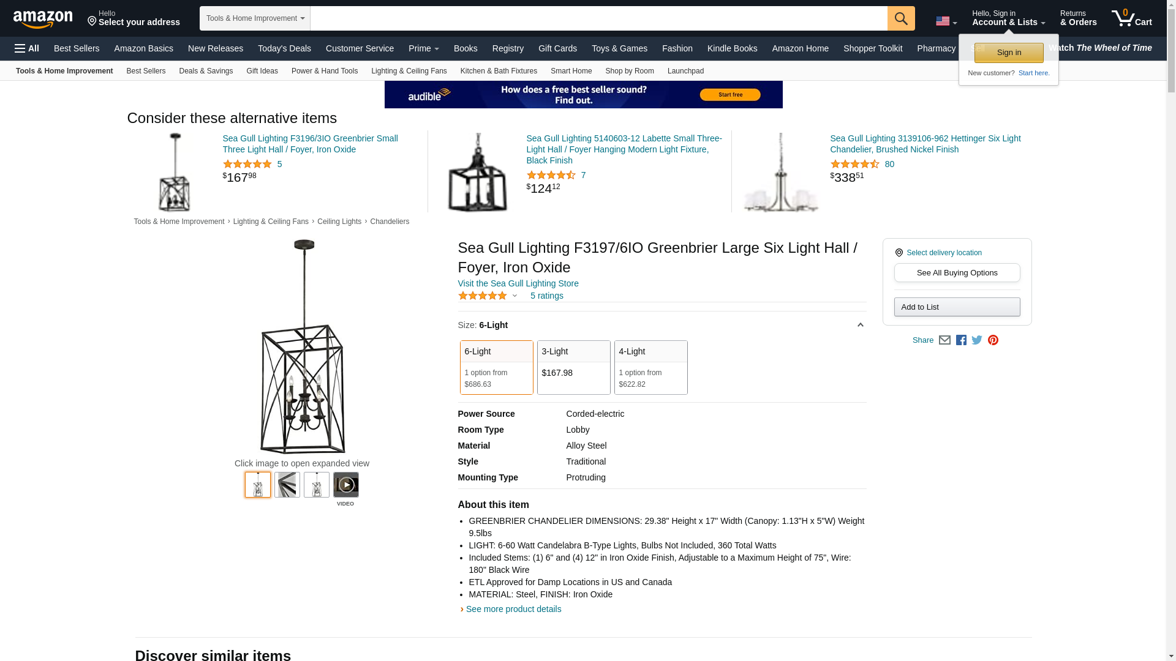Collapse the Size options section
Screen dimensions: 1176x661
(860, 325)
